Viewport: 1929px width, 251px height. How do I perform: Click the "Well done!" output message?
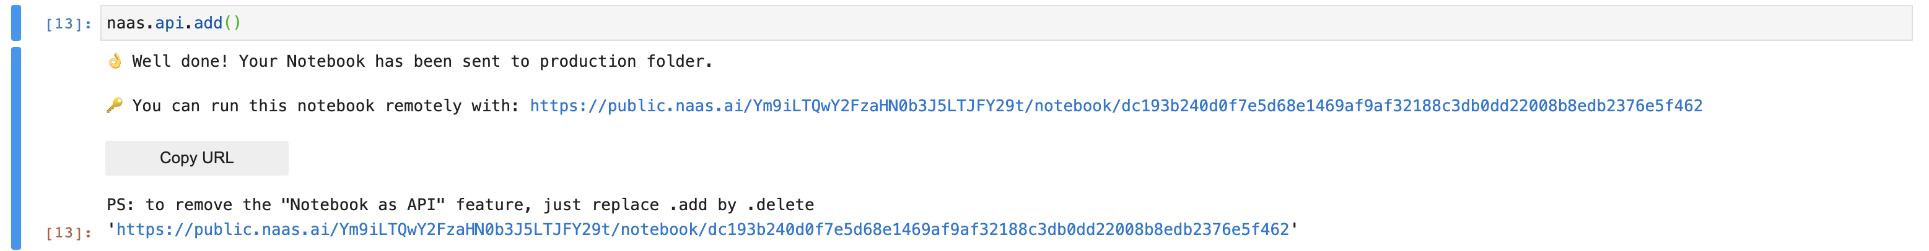[180, 61]
